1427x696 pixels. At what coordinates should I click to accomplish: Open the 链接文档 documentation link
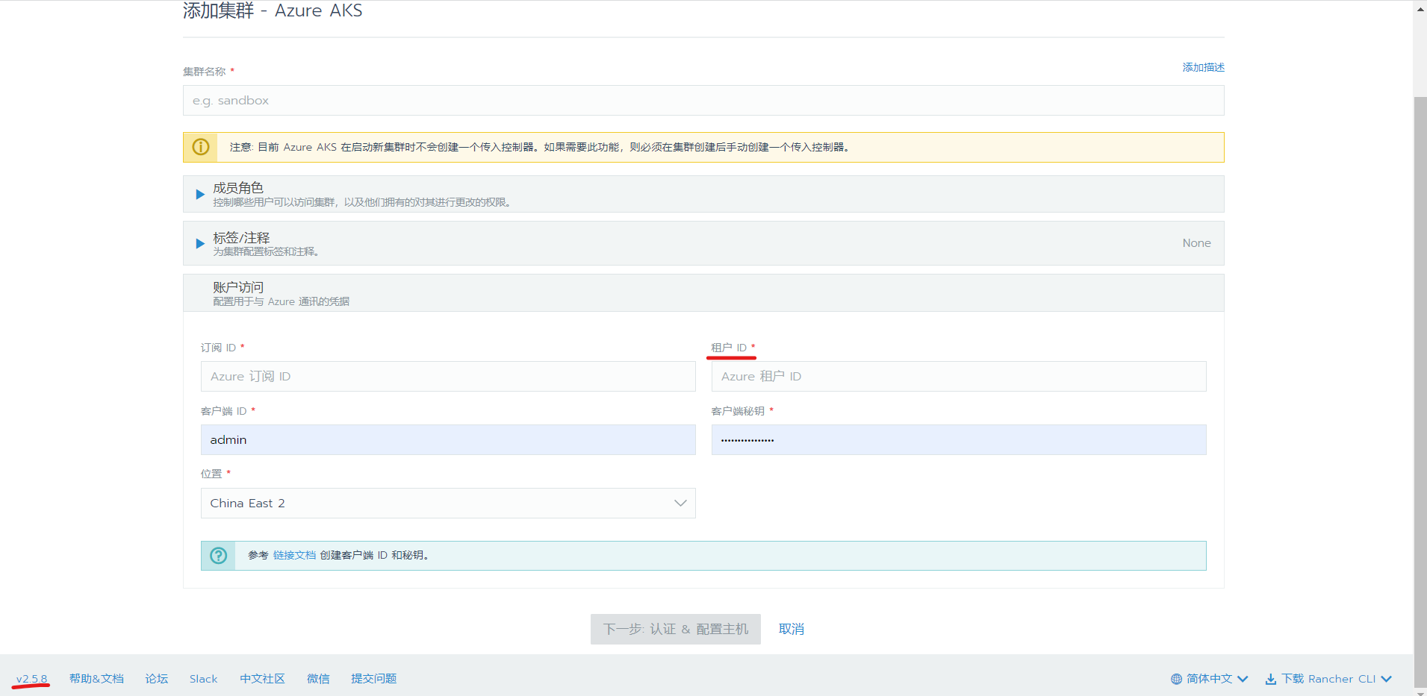coord(294,555)
